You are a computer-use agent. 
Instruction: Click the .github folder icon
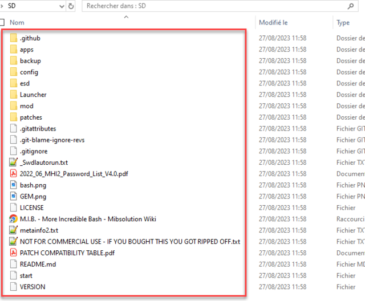pos(14,38)
